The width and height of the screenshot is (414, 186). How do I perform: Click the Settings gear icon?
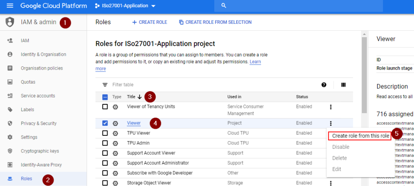(x=10, y=137)
